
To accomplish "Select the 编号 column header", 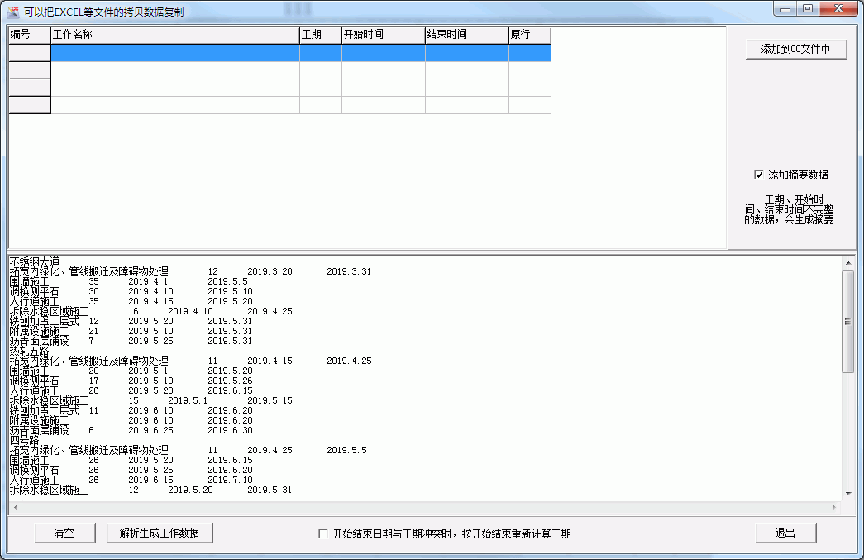I will tap(30, 35).
